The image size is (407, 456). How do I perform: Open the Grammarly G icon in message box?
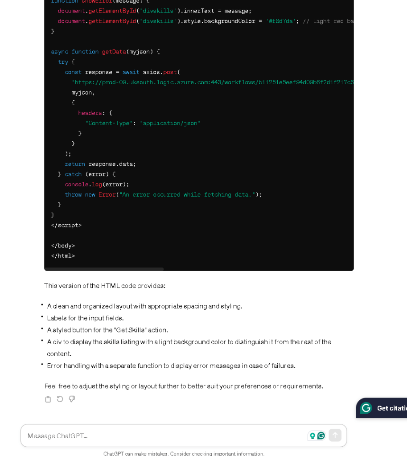click(321, 435)
